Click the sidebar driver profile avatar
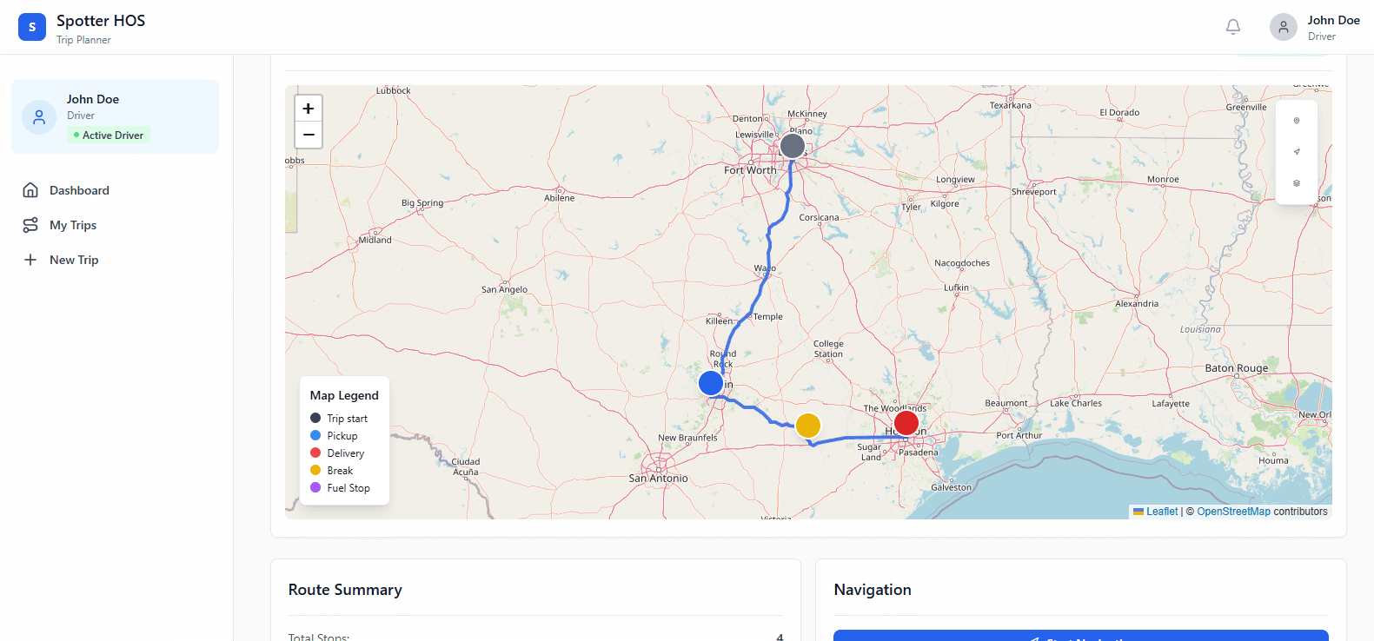The height and width of the screenshot is (641, 1374). click(39, 117)
